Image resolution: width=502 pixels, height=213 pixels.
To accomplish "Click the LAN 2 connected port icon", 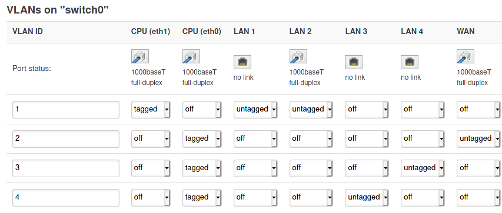I will [298, 56].
